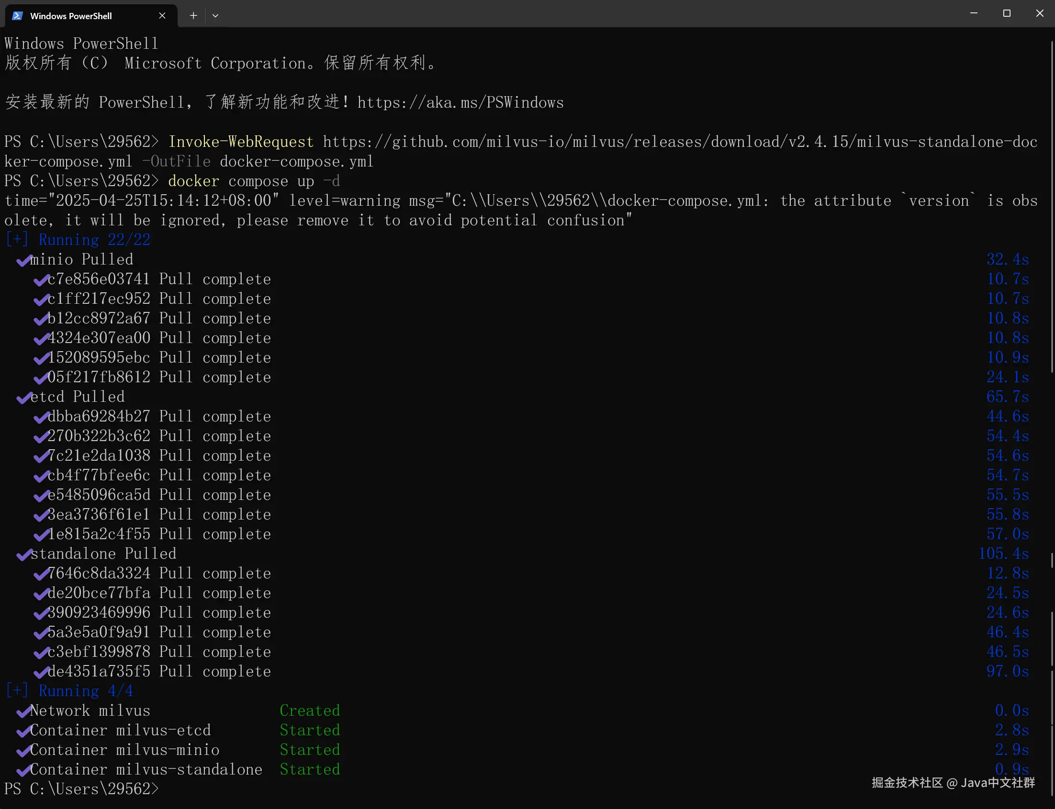Click the PowerShell icon in the tab

click(17, 16)
